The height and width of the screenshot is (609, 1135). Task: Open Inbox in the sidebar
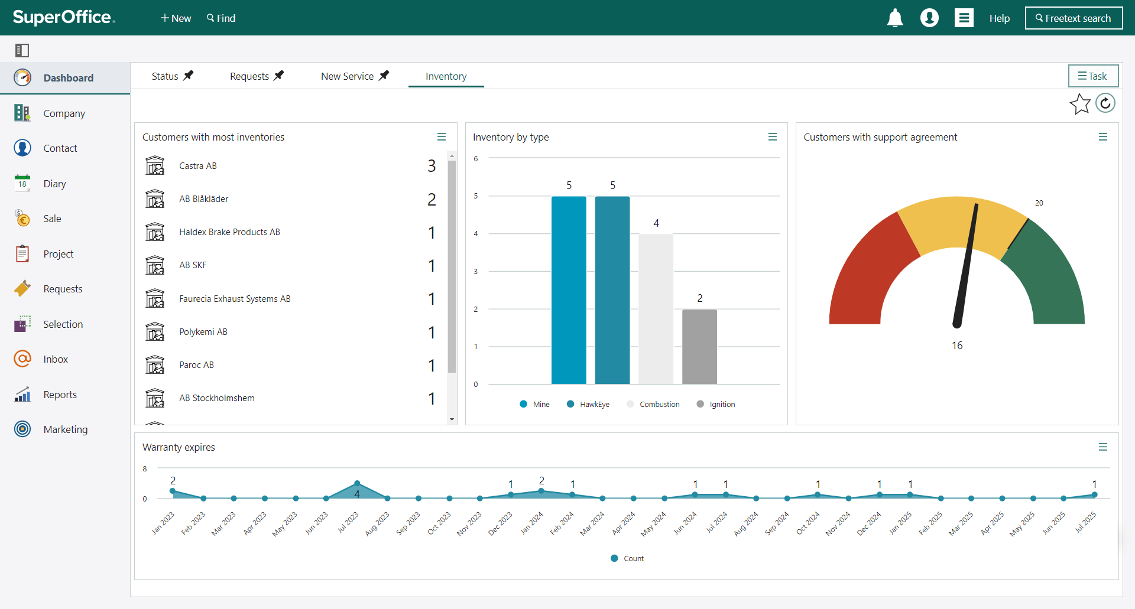coord(56,359)
